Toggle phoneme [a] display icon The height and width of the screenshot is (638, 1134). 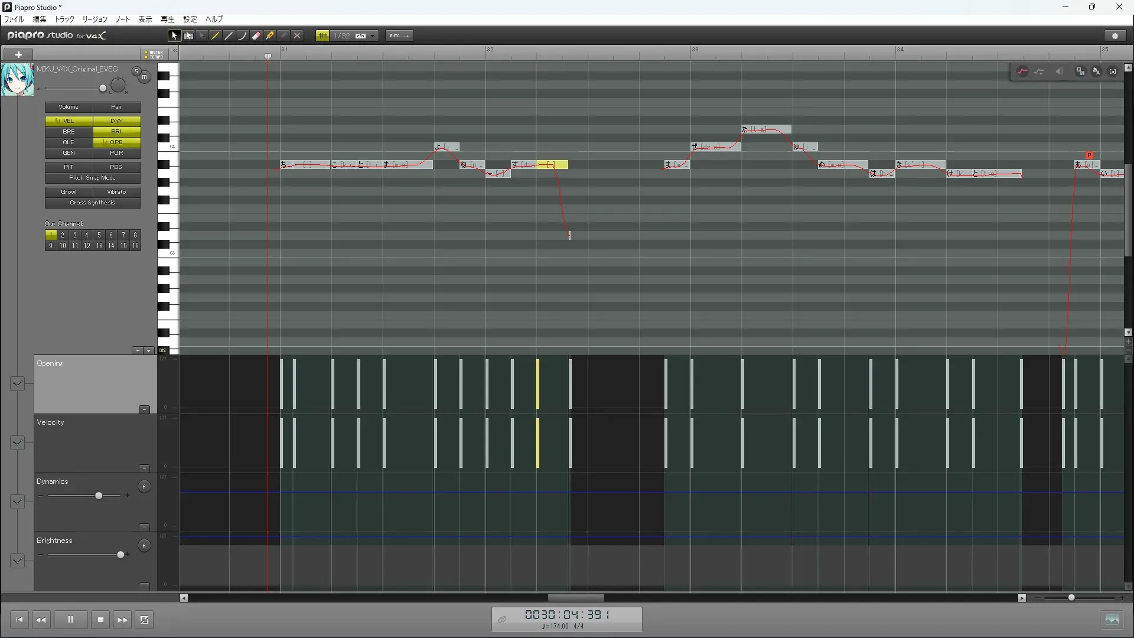click(x=1113, y=71)
